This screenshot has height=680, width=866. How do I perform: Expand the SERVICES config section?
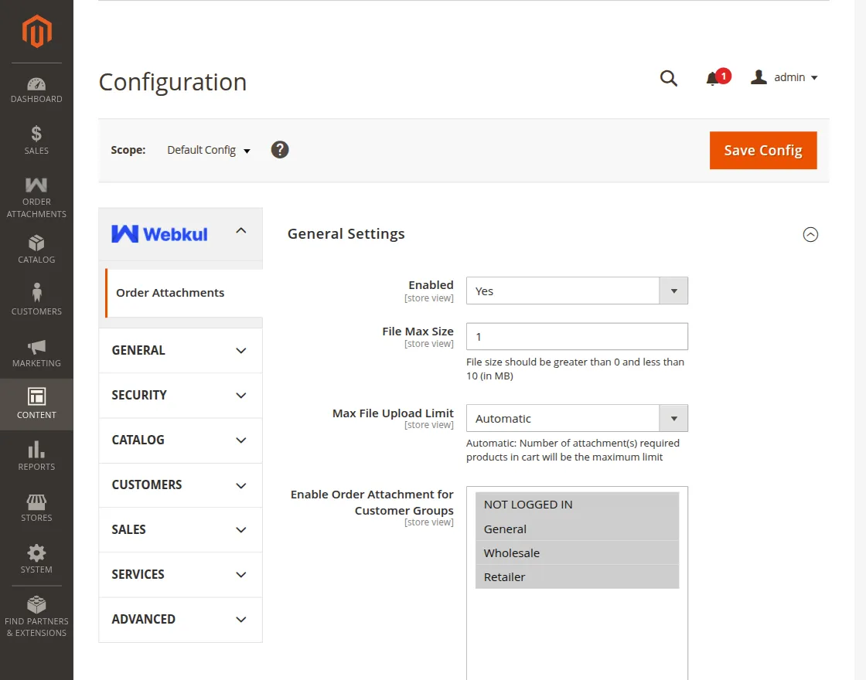(x=181, y=575)
